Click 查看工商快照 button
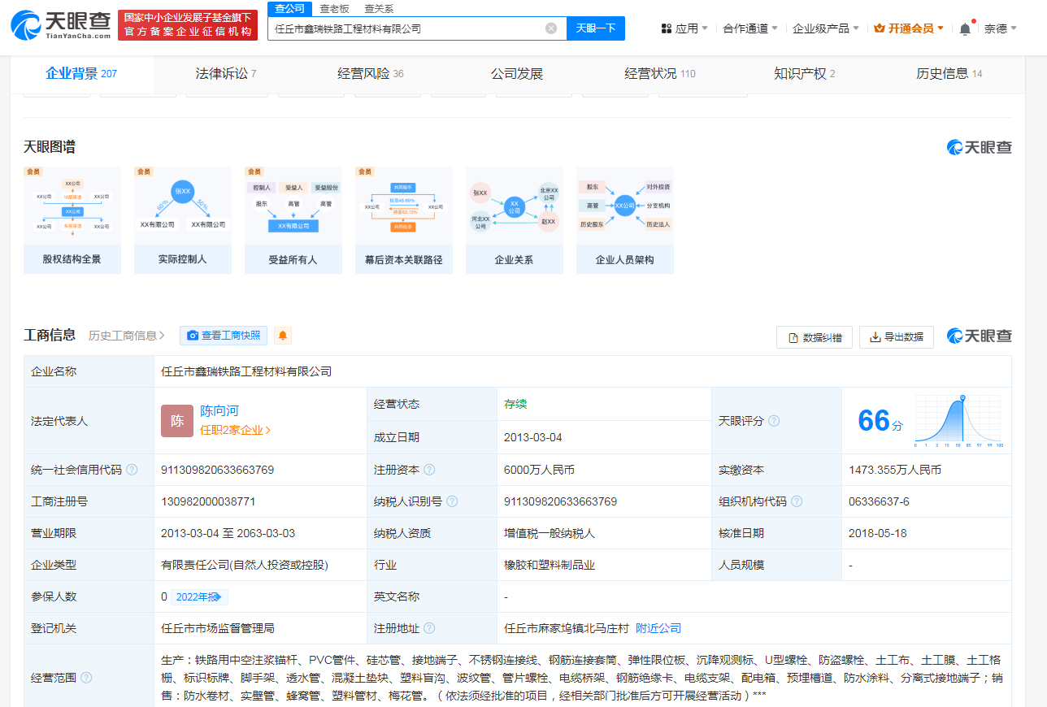Viewport: 1047px width, 707px height. 224,336
